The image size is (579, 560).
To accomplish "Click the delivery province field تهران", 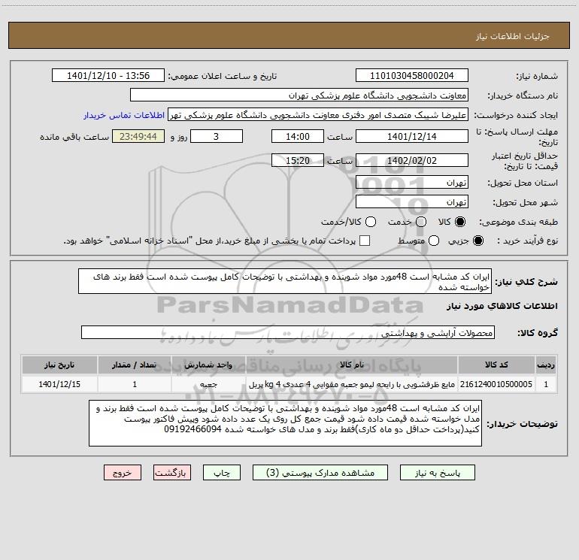I will point(412,183).
